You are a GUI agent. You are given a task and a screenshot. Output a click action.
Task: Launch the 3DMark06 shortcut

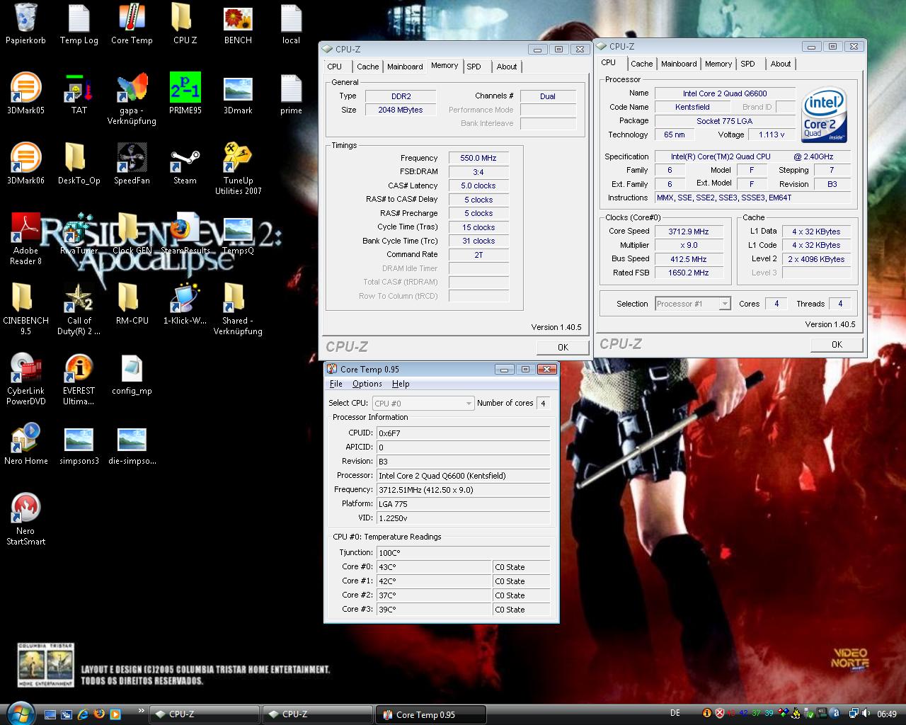click(x=25, y=164)
